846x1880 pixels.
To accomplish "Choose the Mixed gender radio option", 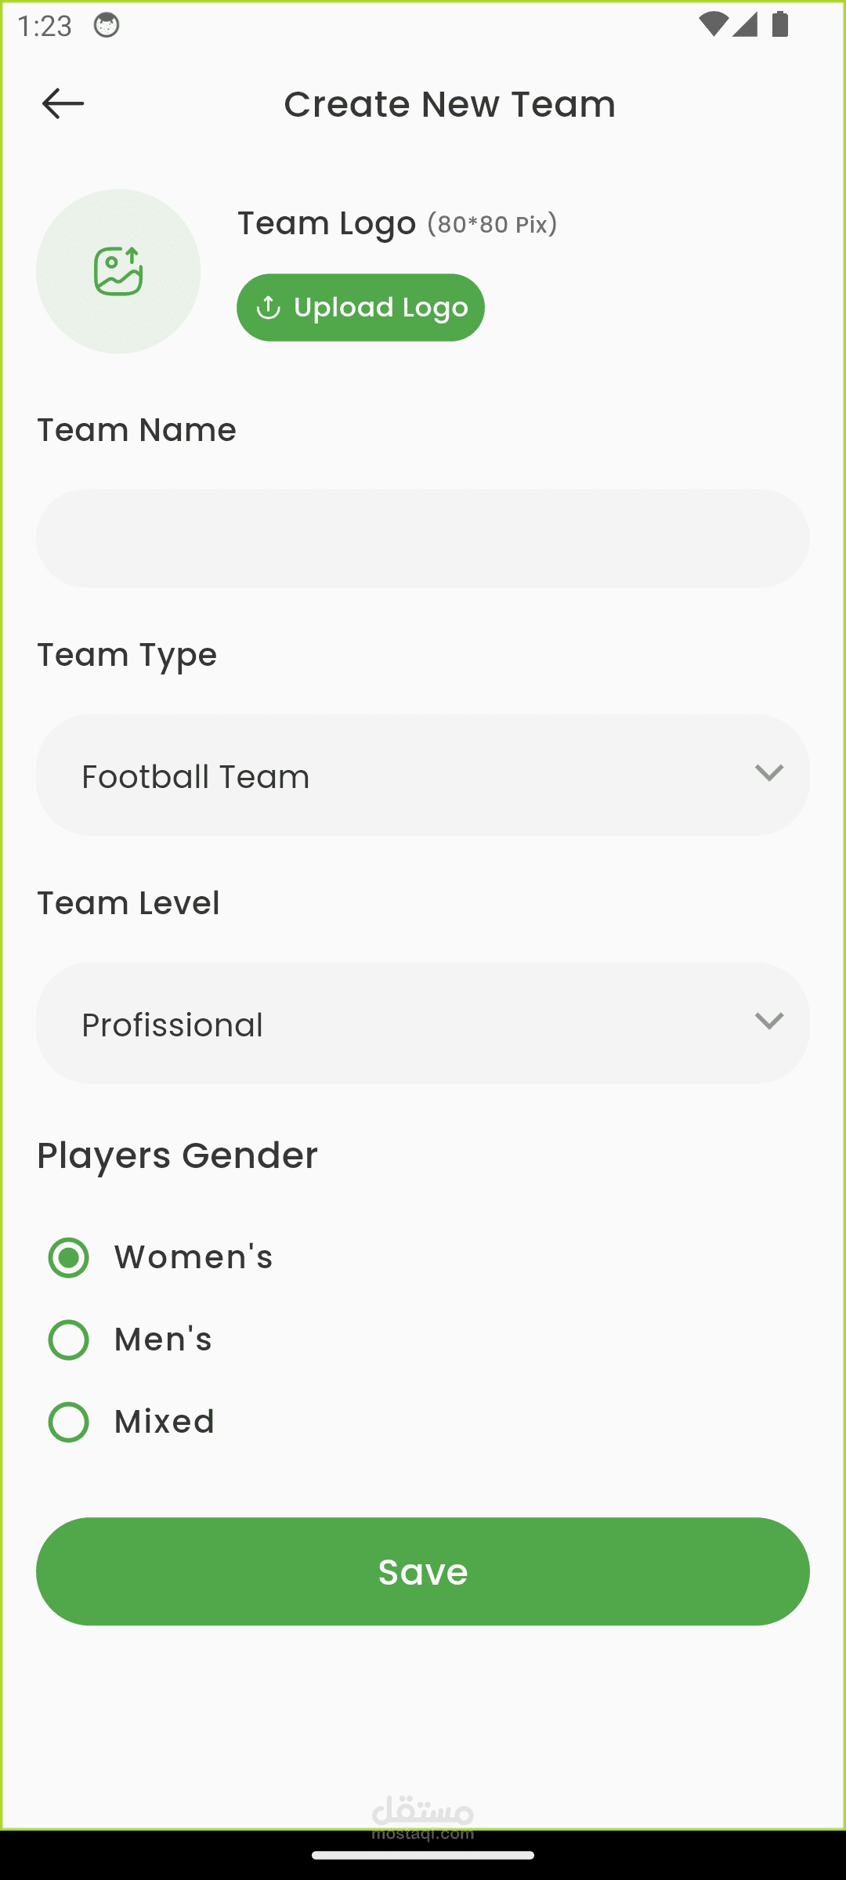I will coord(69,1422).
